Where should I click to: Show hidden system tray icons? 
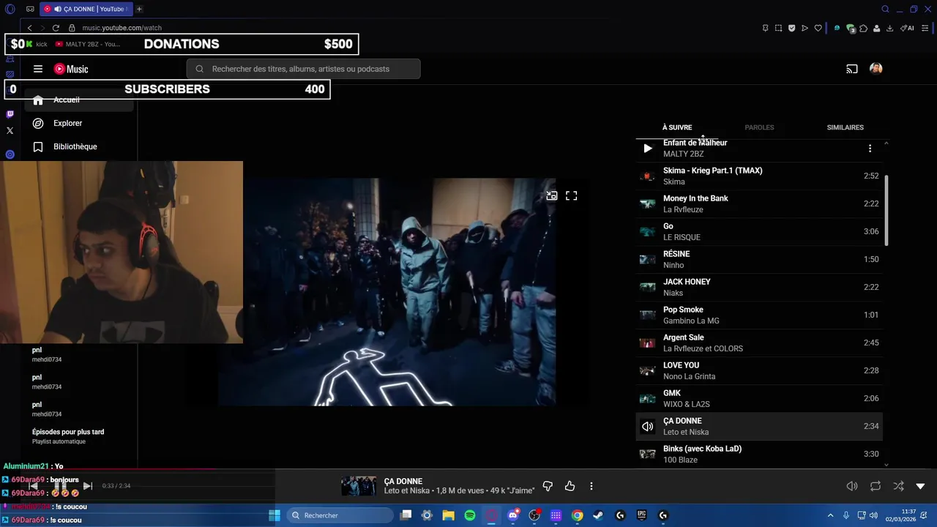(831, 515)
